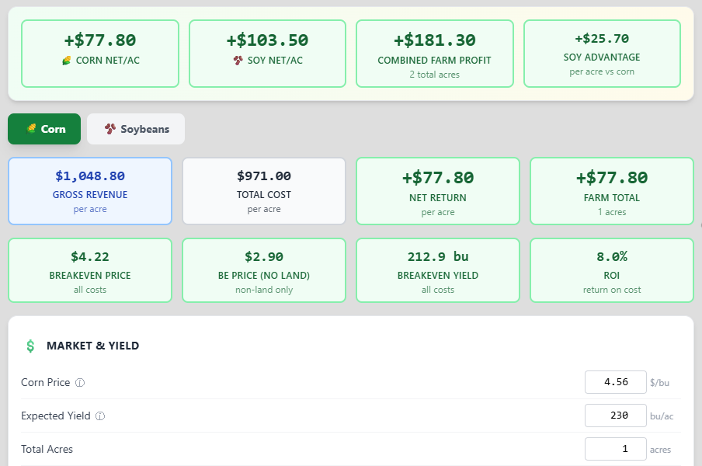Click the Total Acres input field

coord(615,449)
